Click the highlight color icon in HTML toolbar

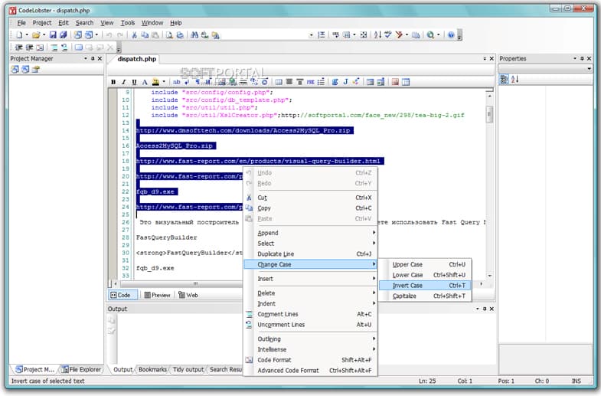point(155,82)
